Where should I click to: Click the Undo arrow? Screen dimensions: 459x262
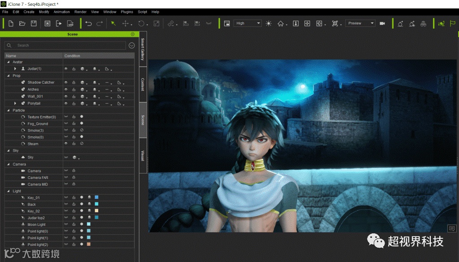pyautogui.click(x=88, y=24)
